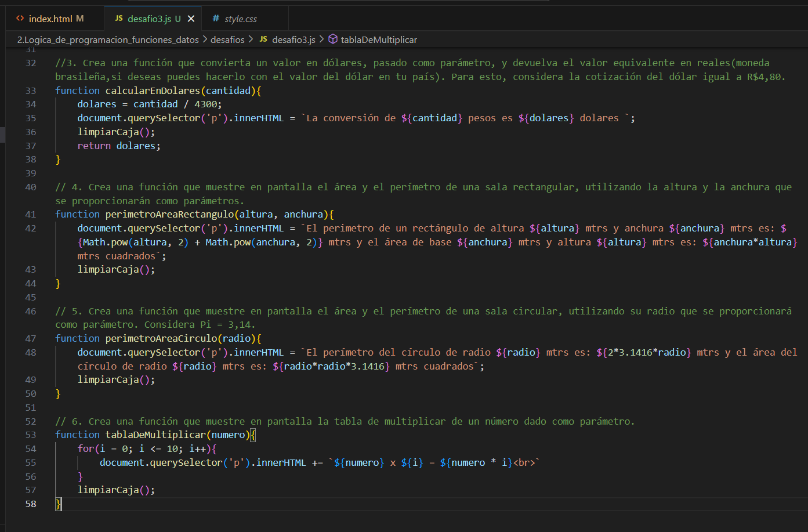Click line number 53 in gutter
The image size is (808, 532).
tap(31, 435)
